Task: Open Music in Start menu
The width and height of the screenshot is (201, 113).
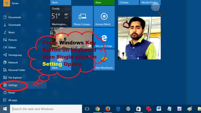Action: click(x=9, y=32)
